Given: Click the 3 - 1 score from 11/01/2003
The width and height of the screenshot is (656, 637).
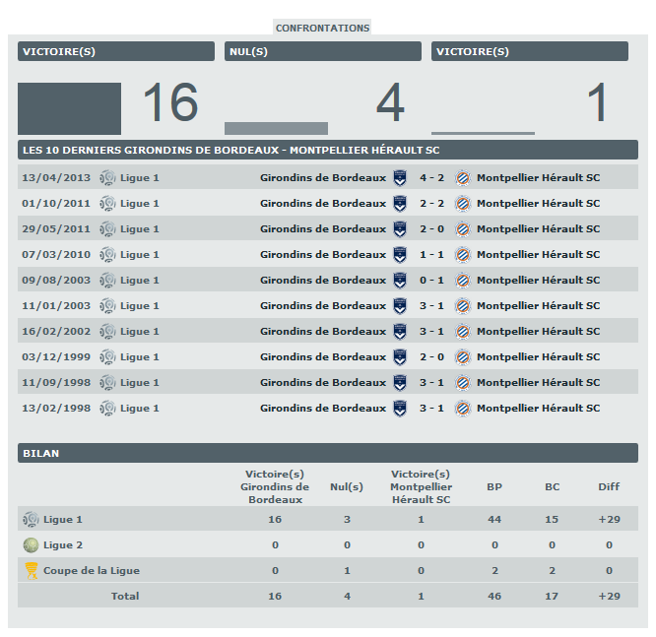Looking at the screenshot, I should (431, 306).
